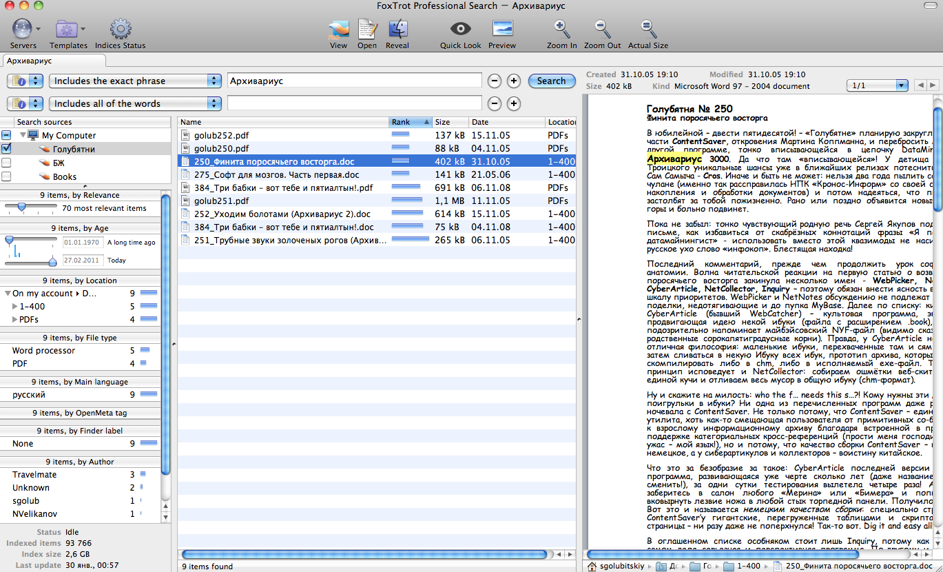Click the Zoom In magnifier
The image size is (943, 572).
click(562, 30)
